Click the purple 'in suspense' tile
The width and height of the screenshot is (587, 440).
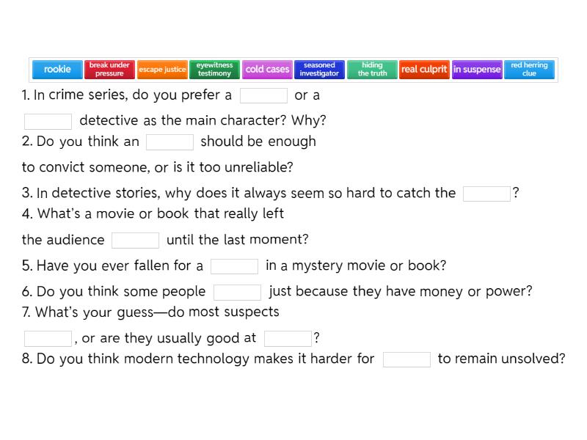coord(477,70)
